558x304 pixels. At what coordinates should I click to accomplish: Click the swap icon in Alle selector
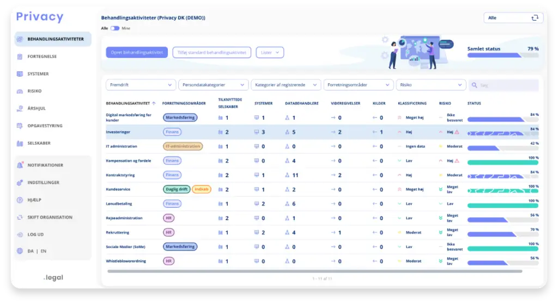(x=535, y=18)
